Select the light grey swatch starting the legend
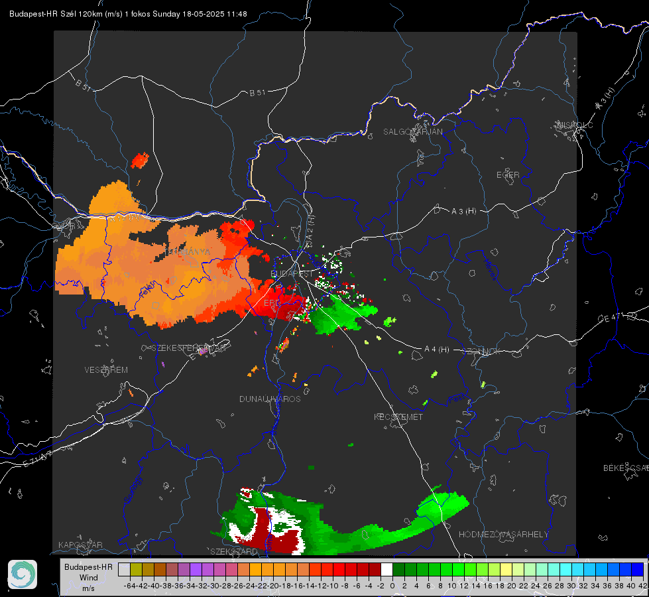 (124, 569)
